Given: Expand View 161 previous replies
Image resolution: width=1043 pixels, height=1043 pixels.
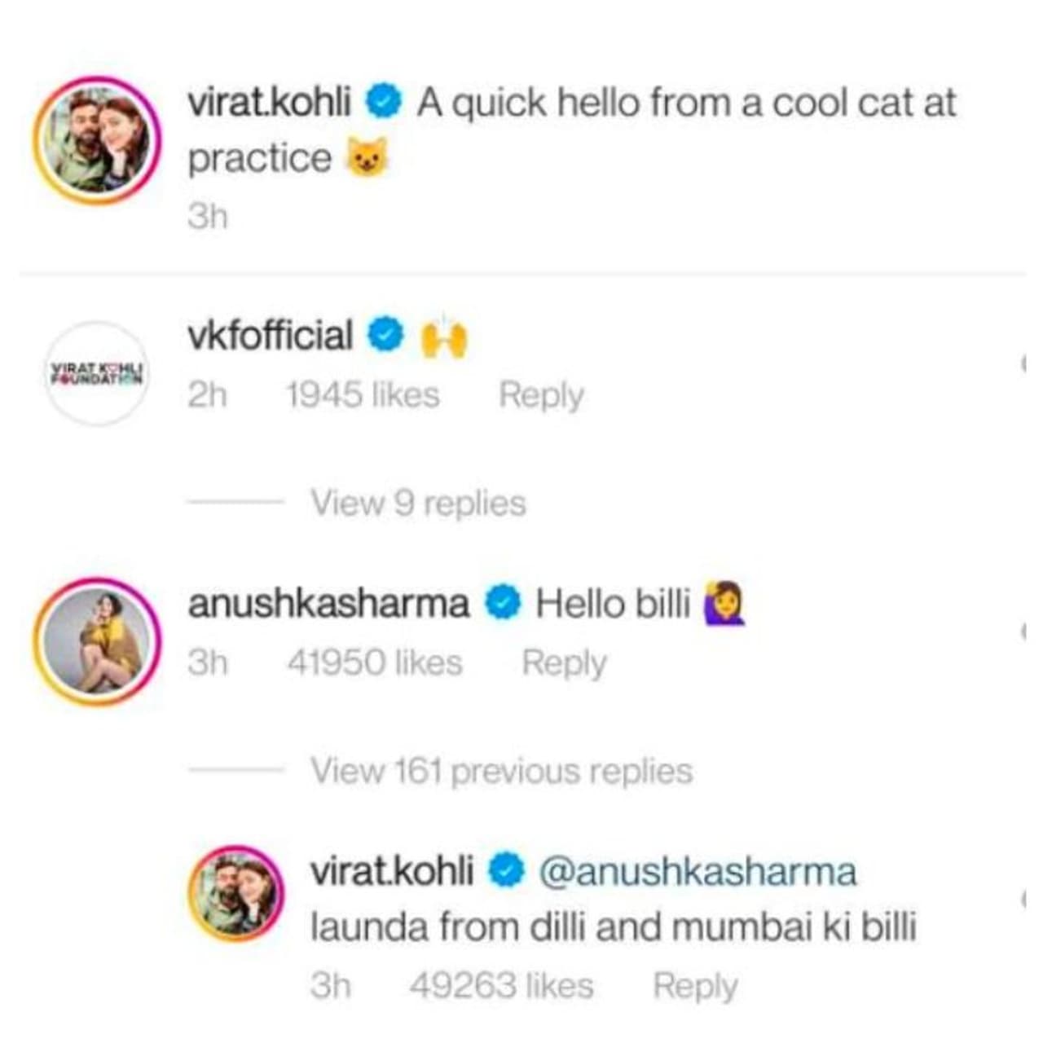Looking at the screenshot, I should point(501,770).
